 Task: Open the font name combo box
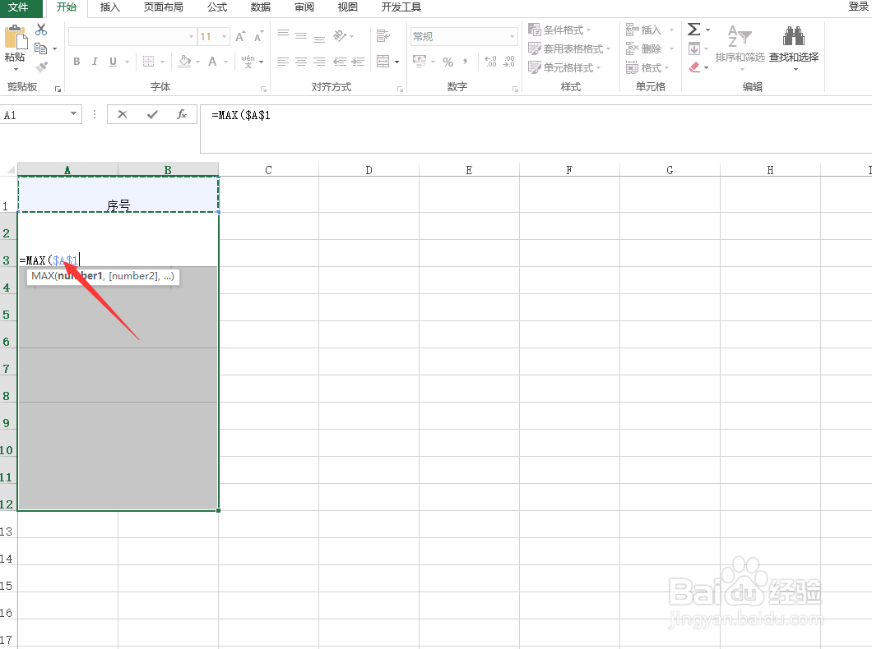132,37
